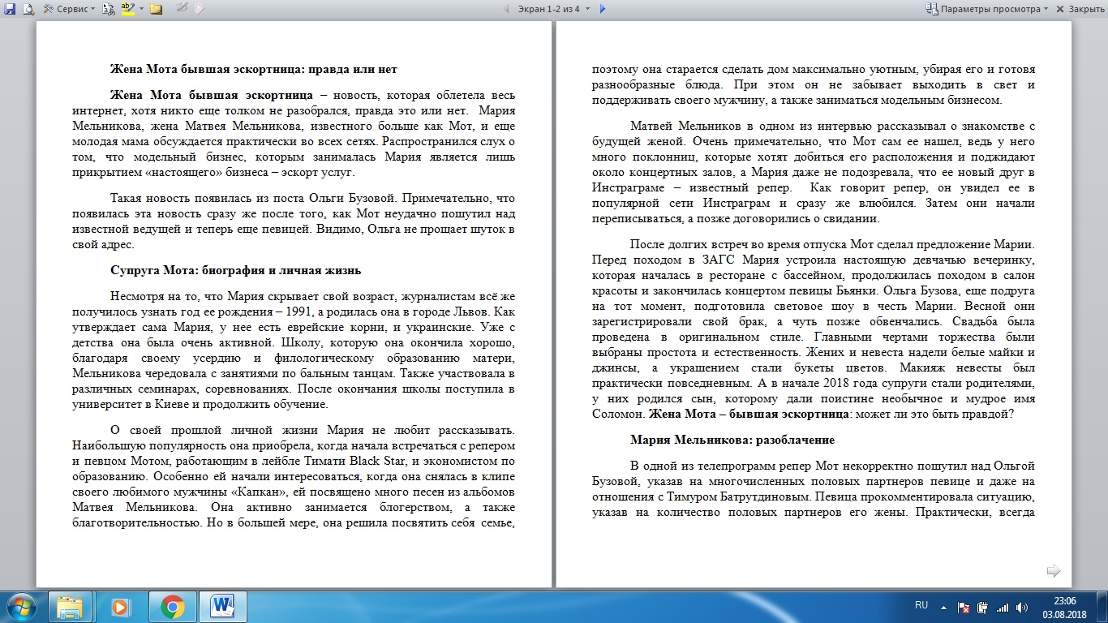Go to next screen arrow
Viewport: 1108px width, 623px height.
[x=602, y=9]
